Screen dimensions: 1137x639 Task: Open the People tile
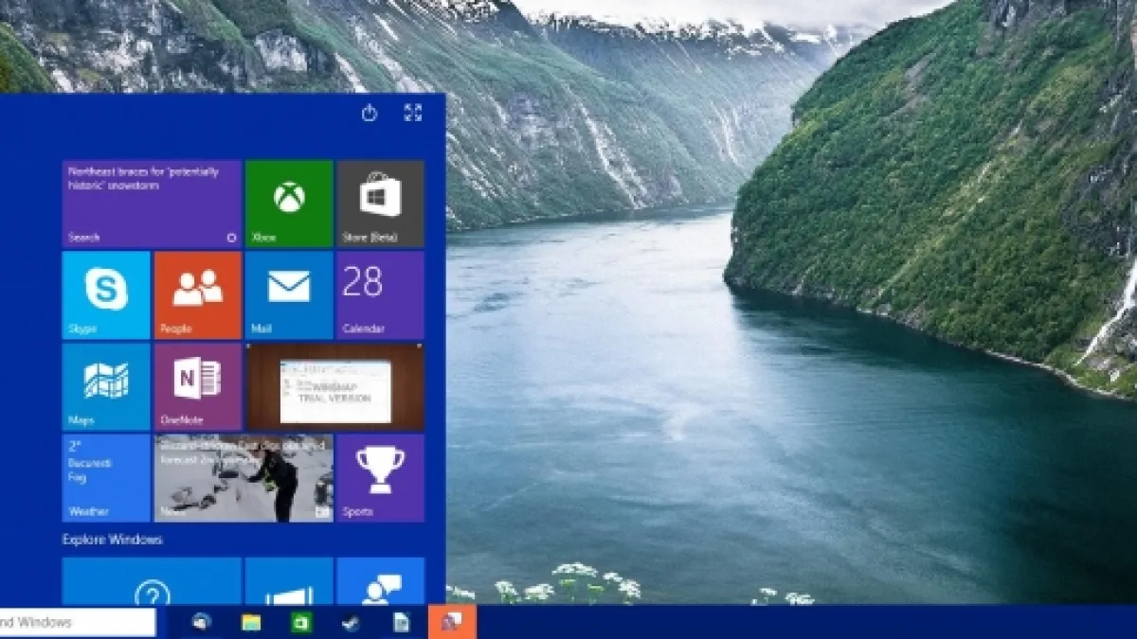tap(197, 294)
